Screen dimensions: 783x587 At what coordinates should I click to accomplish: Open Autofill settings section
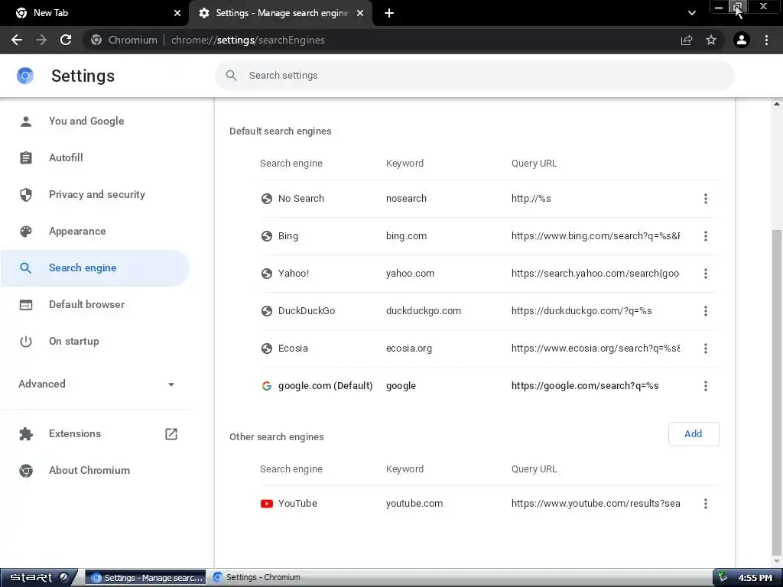coord(95,157)
